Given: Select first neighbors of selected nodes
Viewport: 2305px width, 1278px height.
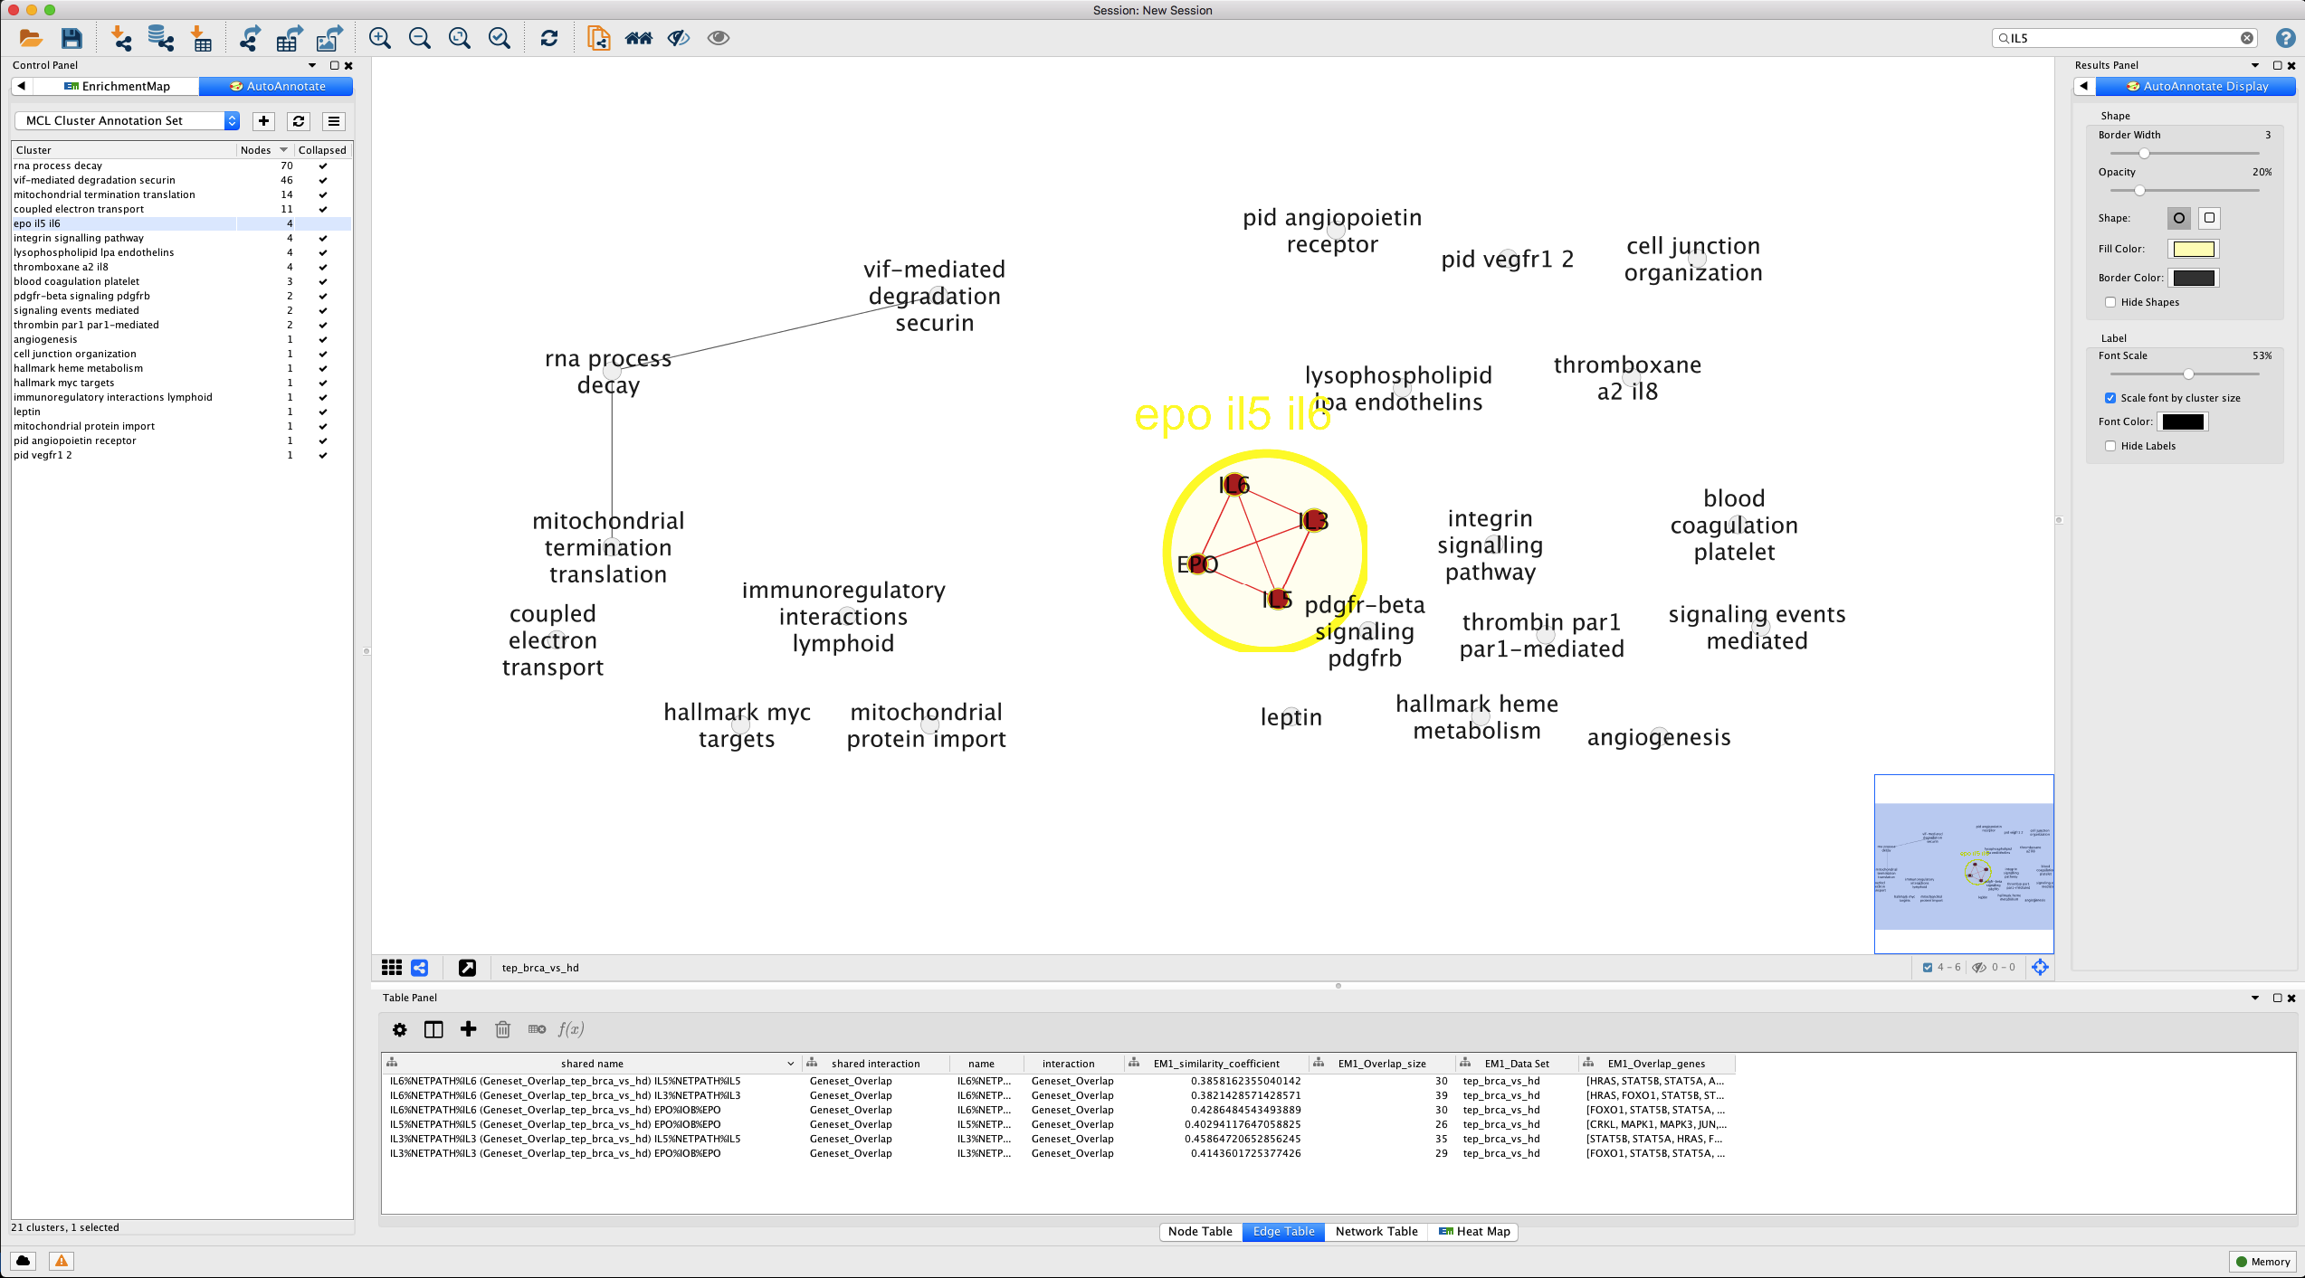Looking at the screenshot, I should pyautogui.click(x=639, y=38).
